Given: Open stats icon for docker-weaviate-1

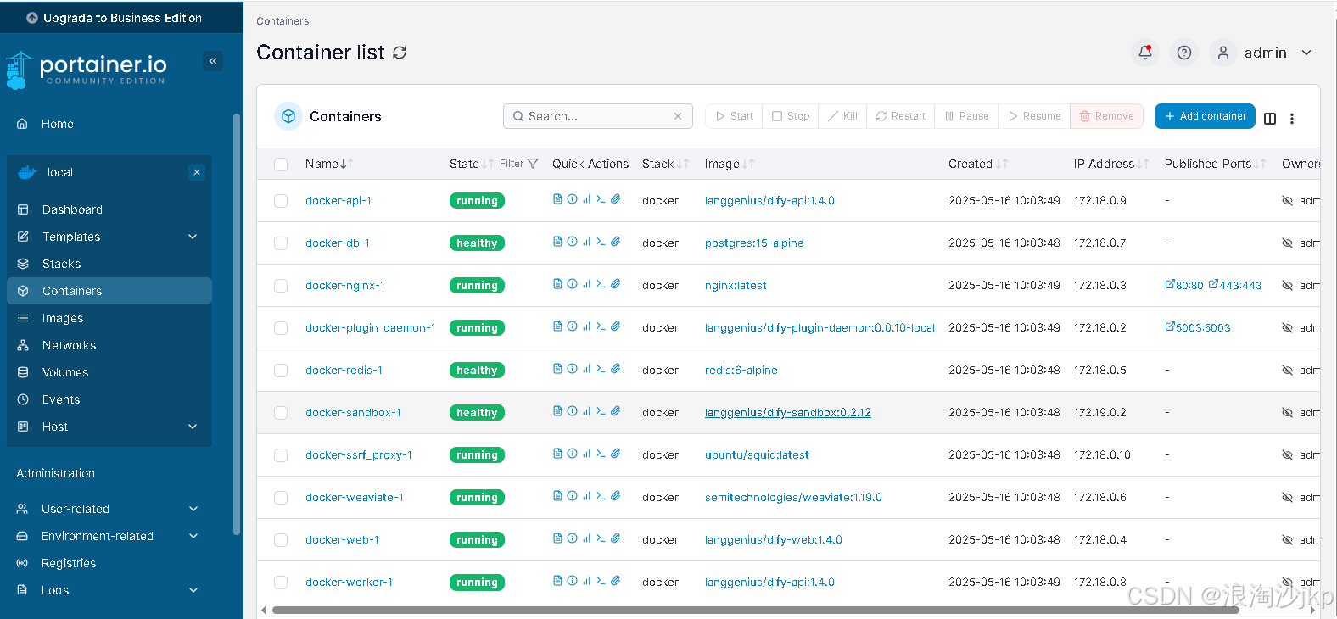Looking at the screenshot, I should coord(586,496).
